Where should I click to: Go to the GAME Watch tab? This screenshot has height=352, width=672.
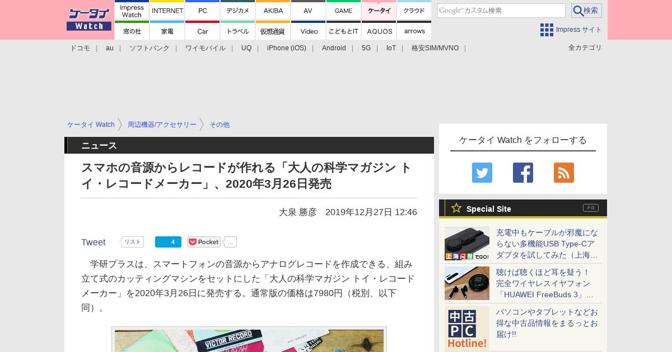(x=344, y=10)
